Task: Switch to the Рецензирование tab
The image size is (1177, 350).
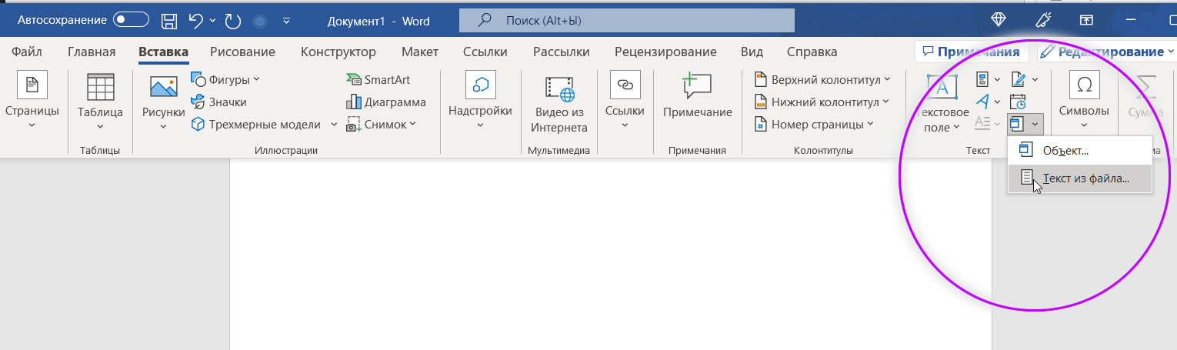Action: tap(665, 52)
